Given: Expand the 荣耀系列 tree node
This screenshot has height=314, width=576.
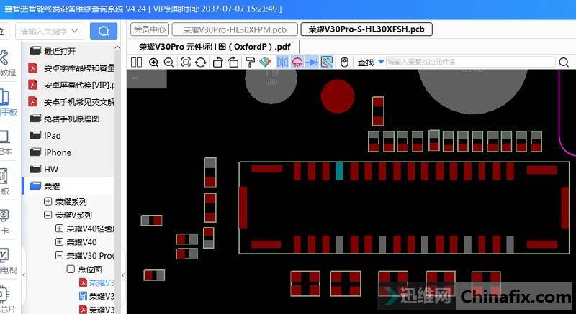Looking at the screenshot, I should click(x=48, y=202).
